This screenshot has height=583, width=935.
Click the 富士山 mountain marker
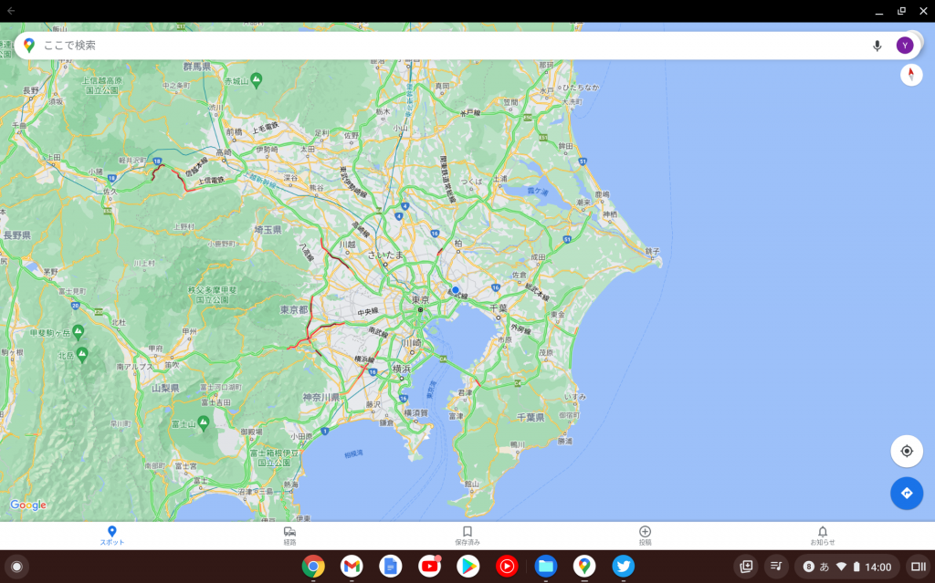pos(204,422)
